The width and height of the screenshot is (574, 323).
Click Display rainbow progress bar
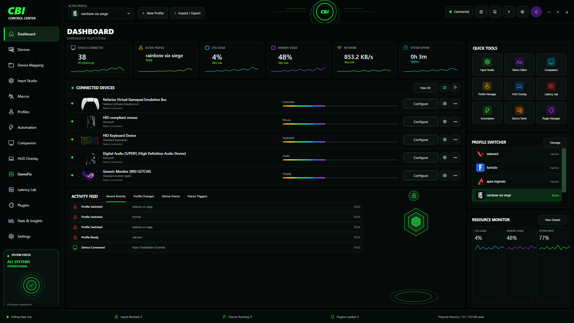[340, 178]
